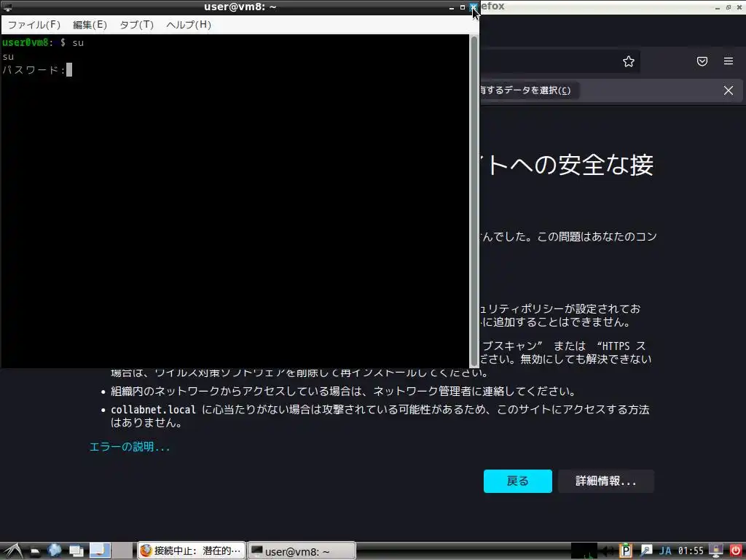Image resolution: width=746 pixels, height=560 pixels.
Task: Open the Pocket save icon in Firefox
Action: click(x=702, y=61)
